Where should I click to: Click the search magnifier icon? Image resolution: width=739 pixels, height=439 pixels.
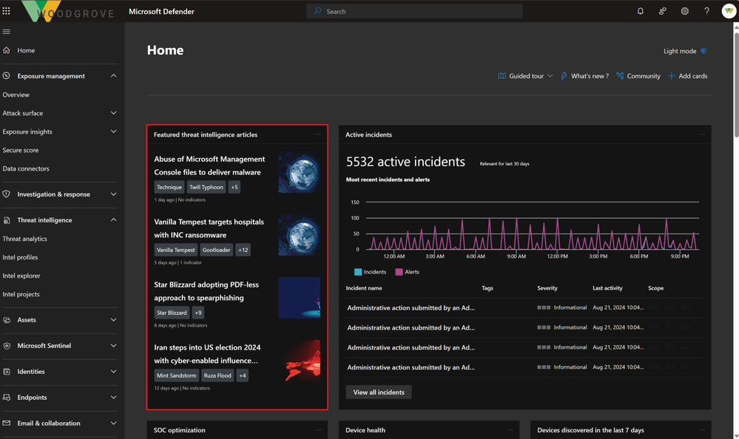(x=317, y=11)
